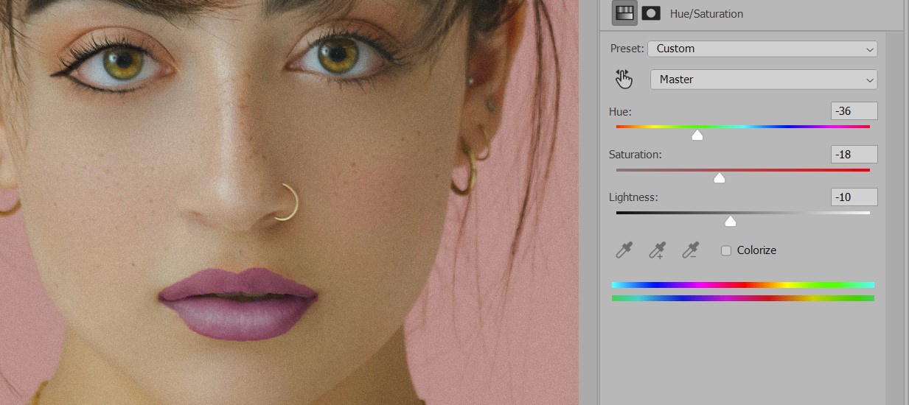This screenshot has width=909, height=405.
Task: Click the Hue slider handle
Action: tap(697, 135)
